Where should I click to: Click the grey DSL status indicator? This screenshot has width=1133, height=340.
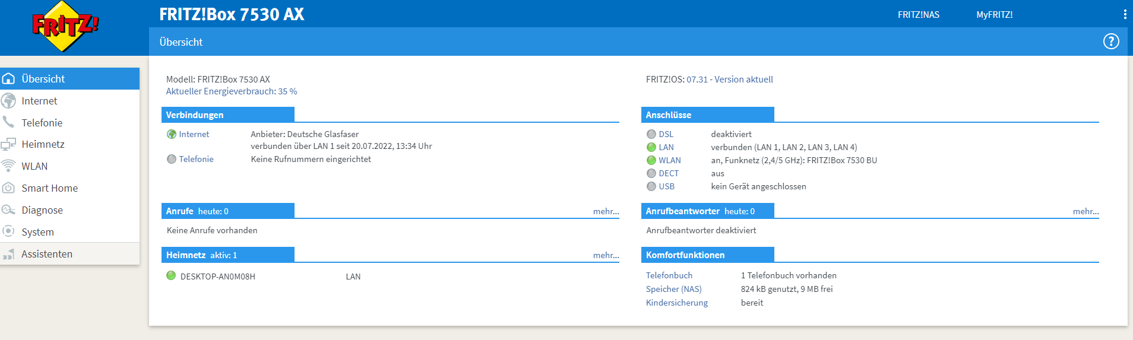pyautogui.click(x=651, y=134)
